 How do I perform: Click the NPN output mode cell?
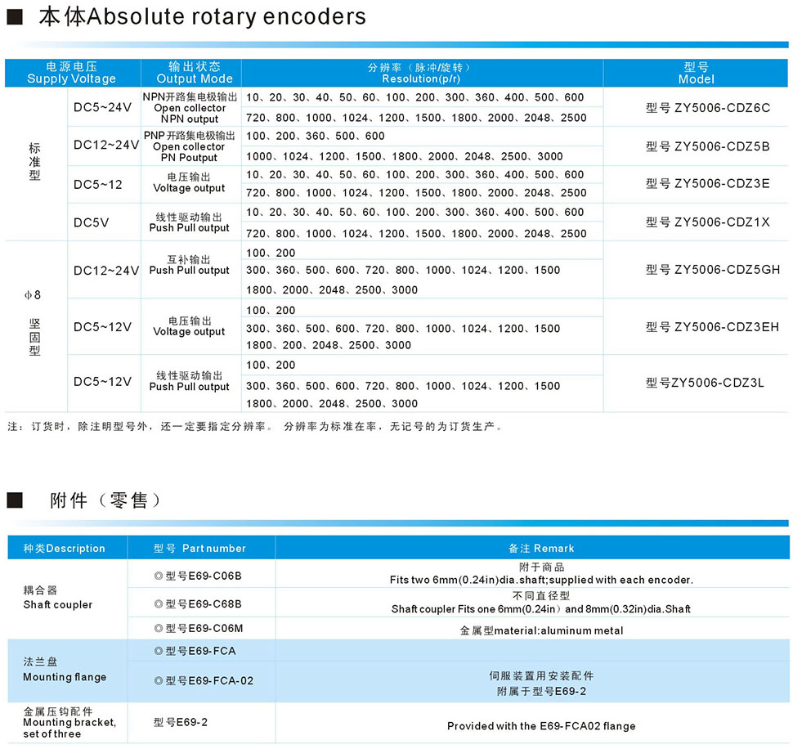[190, 108]
